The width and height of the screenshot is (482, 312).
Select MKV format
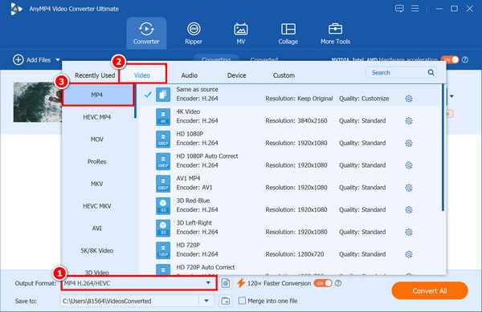(97, 184)
